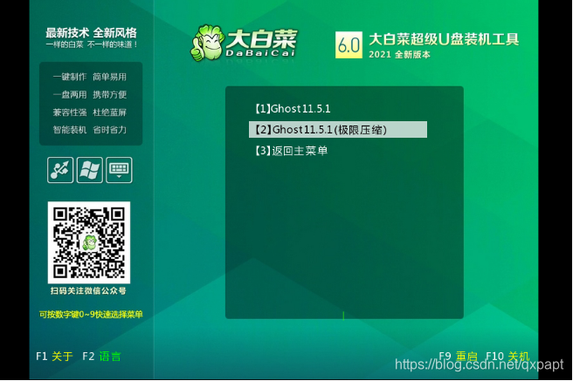573x381 pixels.
Task: Click the text 兼容性强 杜绝蓝屏
Action: (x=89, y=112)
